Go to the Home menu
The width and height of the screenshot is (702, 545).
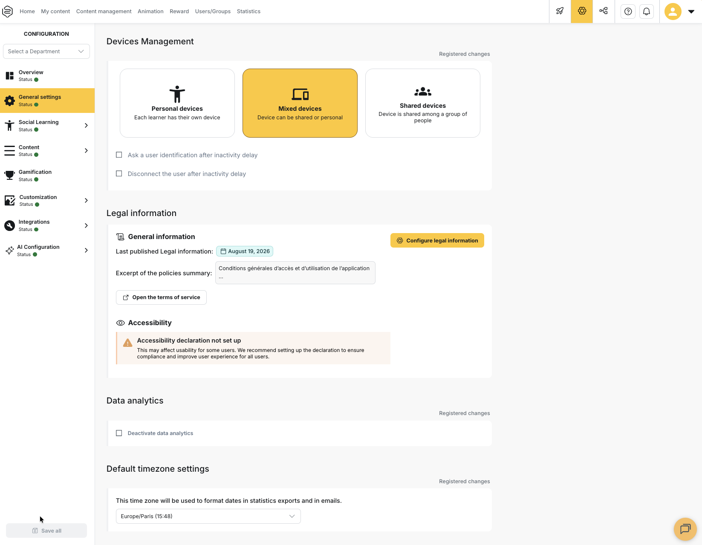[x=27, y=12]
